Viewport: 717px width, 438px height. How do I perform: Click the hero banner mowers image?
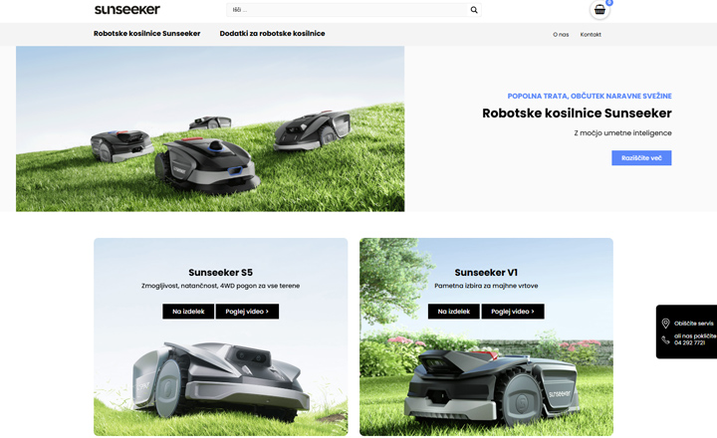coord(210,128)
